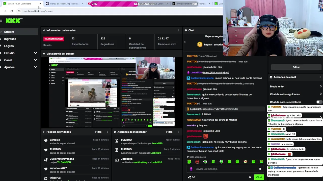Expand the Ajustes sidebar section
Image resolution: width=323 pixels, height=181 pixels.
[35, 67]
